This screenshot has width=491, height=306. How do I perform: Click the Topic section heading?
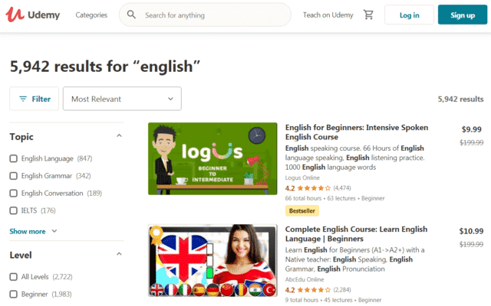21,137
